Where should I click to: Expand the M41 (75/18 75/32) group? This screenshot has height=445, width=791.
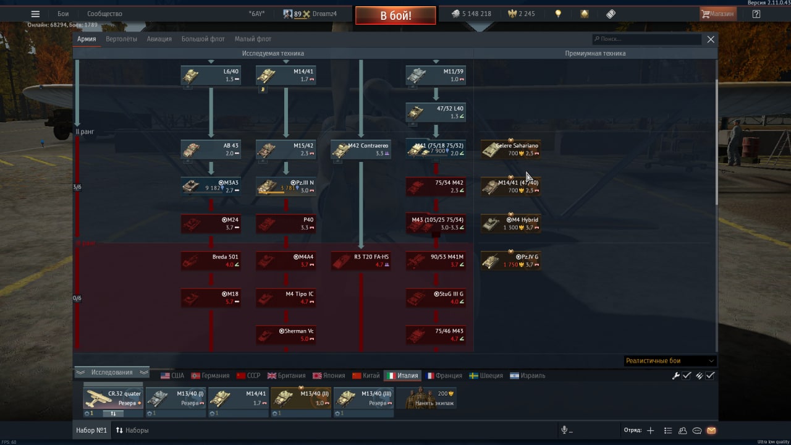coord(436,150)
